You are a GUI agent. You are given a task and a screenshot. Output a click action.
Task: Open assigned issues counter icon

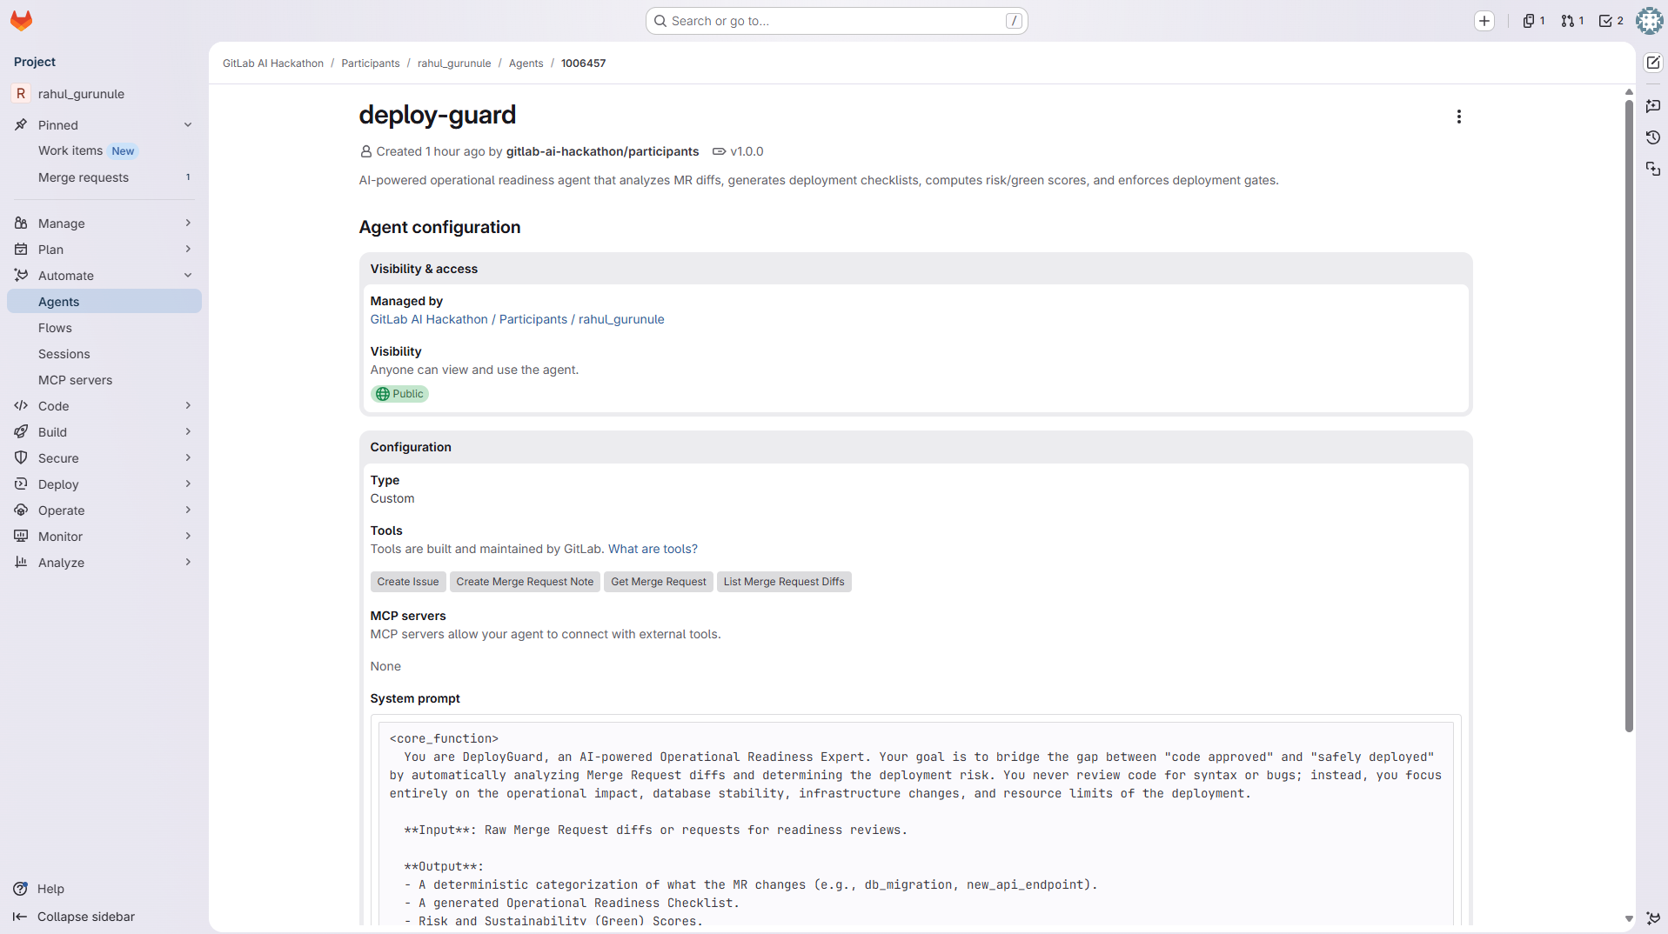coord(1534,21)
